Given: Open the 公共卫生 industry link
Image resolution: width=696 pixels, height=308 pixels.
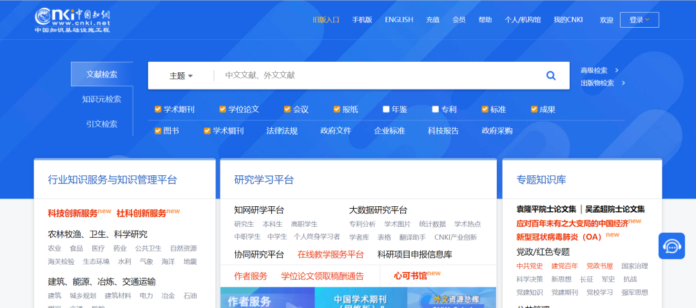Looking at the screenshot, I should [x=148, y=249].
